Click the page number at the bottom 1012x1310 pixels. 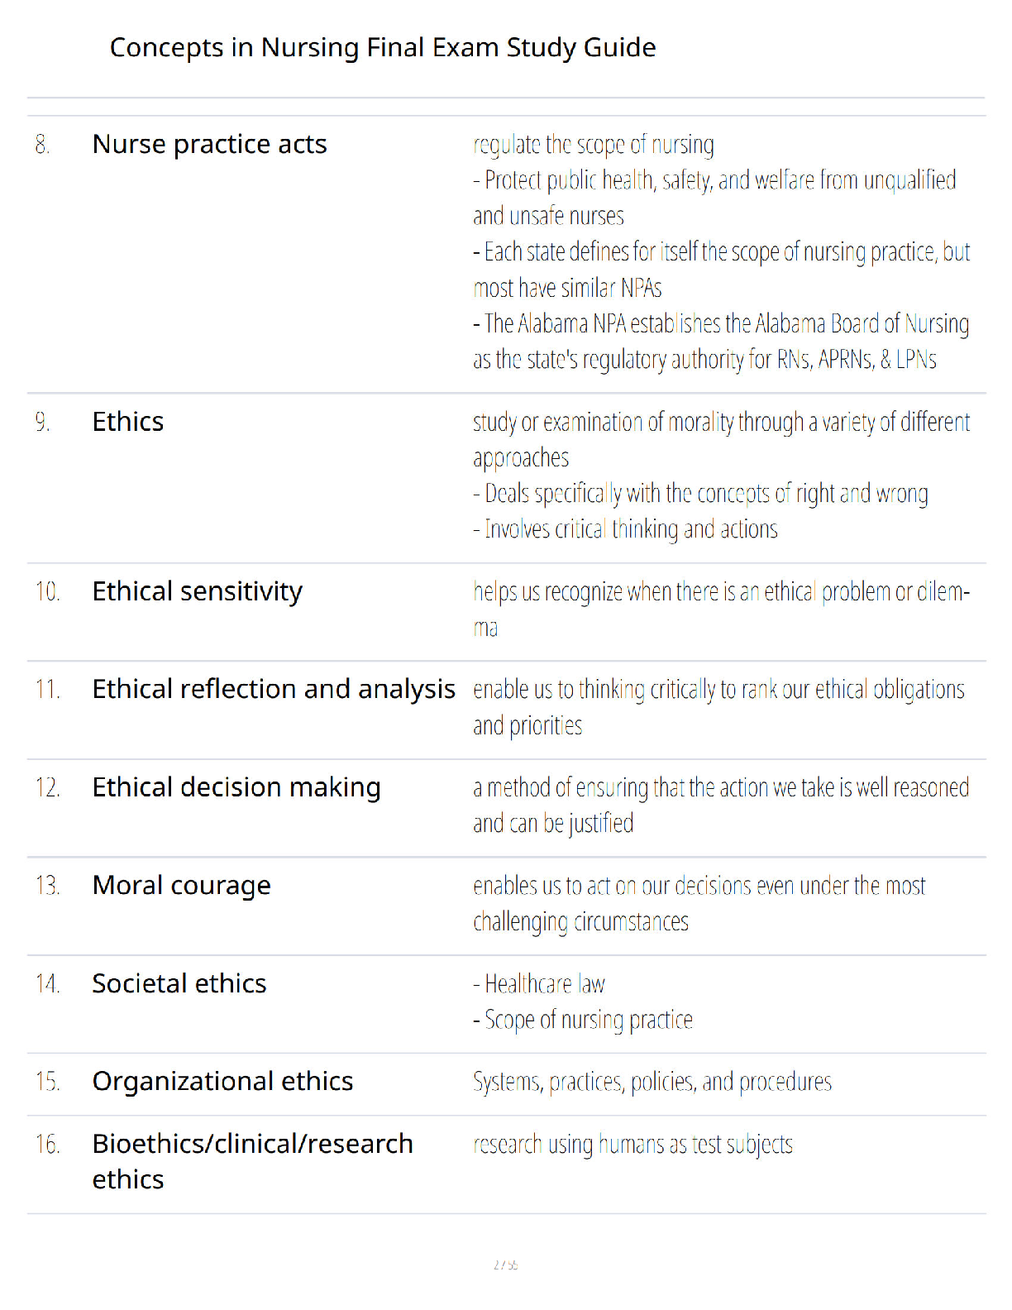pyautogui.click(x=505, y=1265)
